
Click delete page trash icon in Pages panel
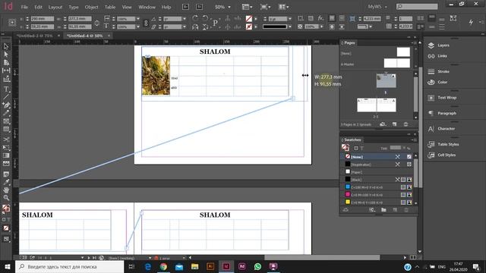click(x=406, y=124)
